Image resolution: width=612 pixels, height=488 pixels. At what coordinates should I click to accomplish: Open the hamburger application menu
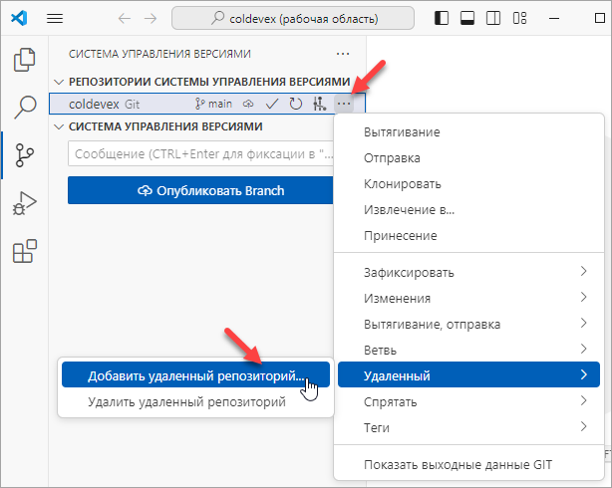[x=56, y=18]
